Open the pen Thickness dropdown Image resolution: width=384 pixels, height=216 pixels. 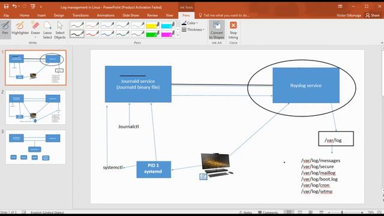(193, 29)
